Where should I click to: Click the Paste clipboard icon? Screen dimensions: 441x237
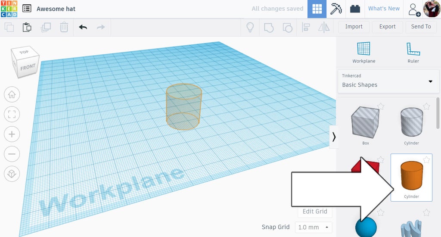pyautogui.click(x=27, y=27)
